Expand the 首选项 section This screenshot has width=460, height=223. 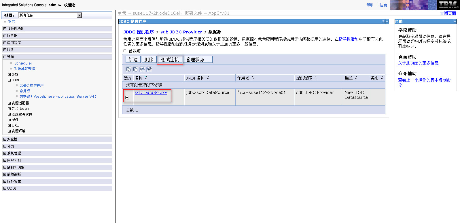tap(125, 51)
